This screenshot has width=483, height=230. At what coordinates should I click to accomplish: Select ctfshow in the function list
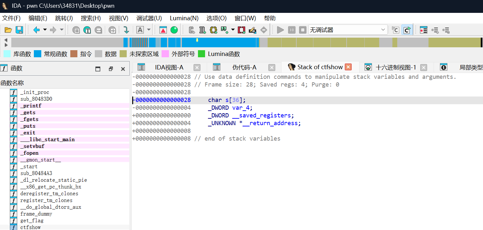[31, 227]
